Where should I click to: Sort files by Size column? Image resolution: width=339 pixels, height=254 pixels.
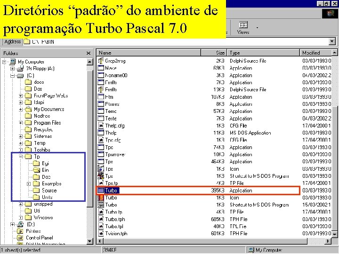pyautogui.click(x=214, y=53)
